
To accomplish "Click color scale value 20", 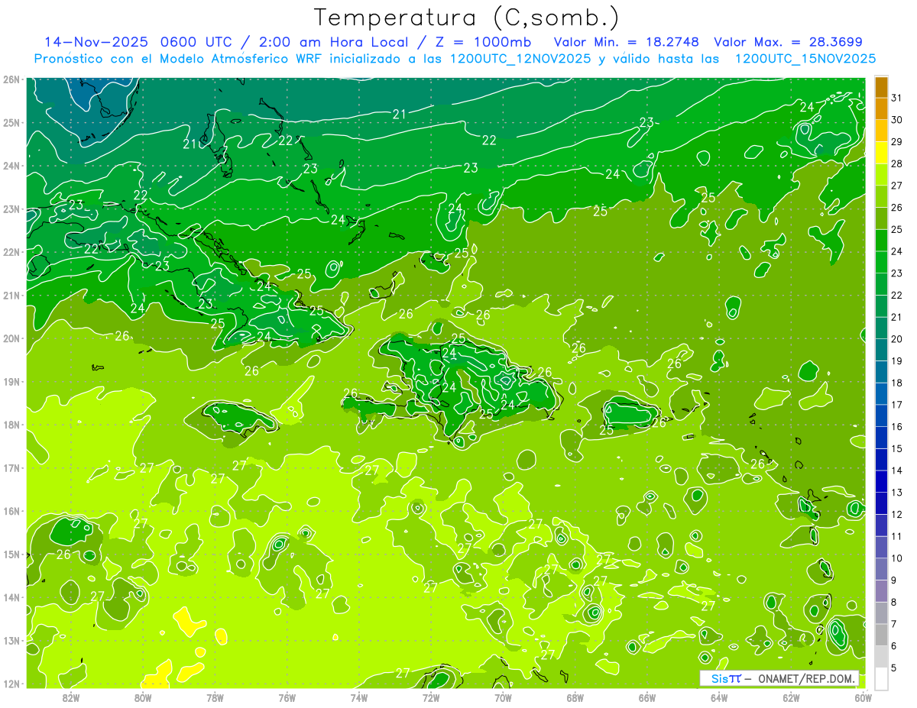I will coord(896,339).
